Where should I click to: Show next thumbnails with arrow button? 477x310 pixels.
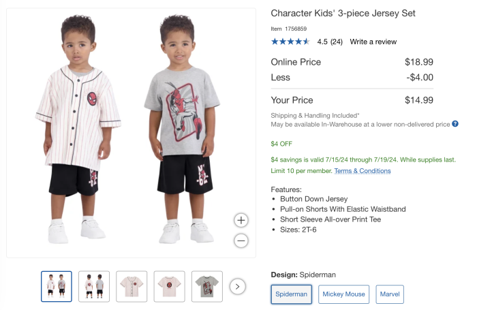click(237, 286)
